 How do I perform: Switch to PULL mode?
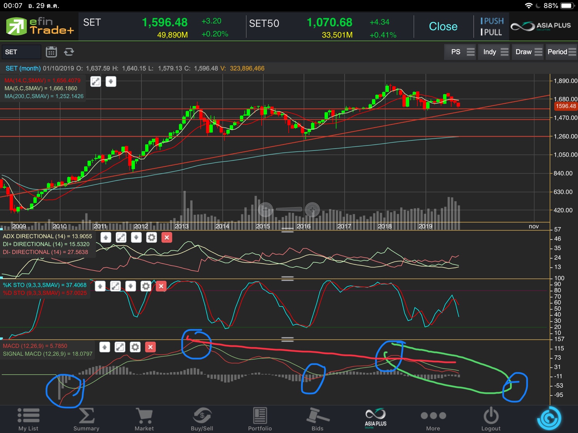tap(491, 32)
